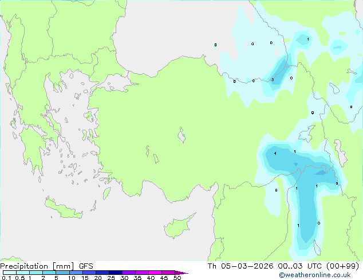Click the '3' precipitation value on map

273,79
